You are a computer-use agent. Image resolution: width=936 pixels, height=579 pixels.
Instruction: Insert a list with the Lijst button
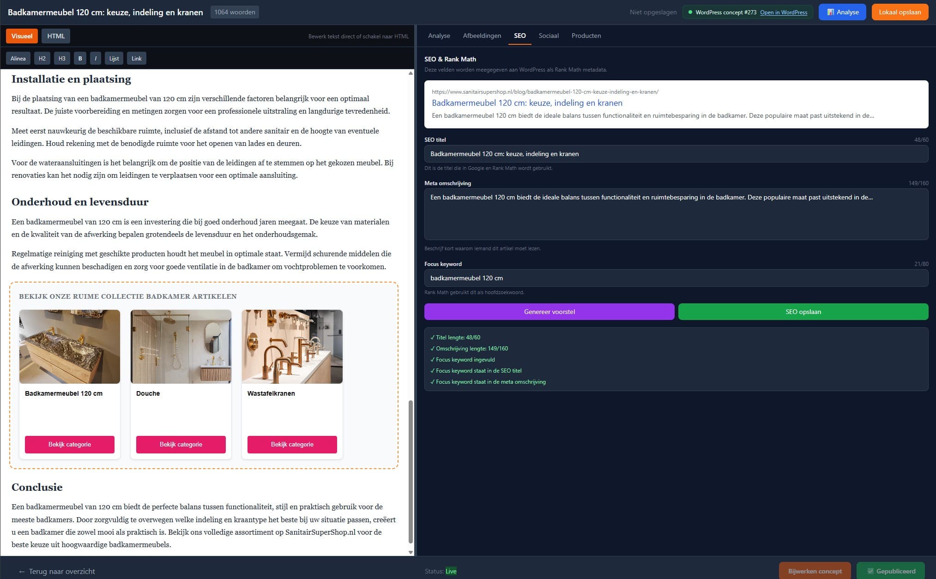click(x=114, y=58)
